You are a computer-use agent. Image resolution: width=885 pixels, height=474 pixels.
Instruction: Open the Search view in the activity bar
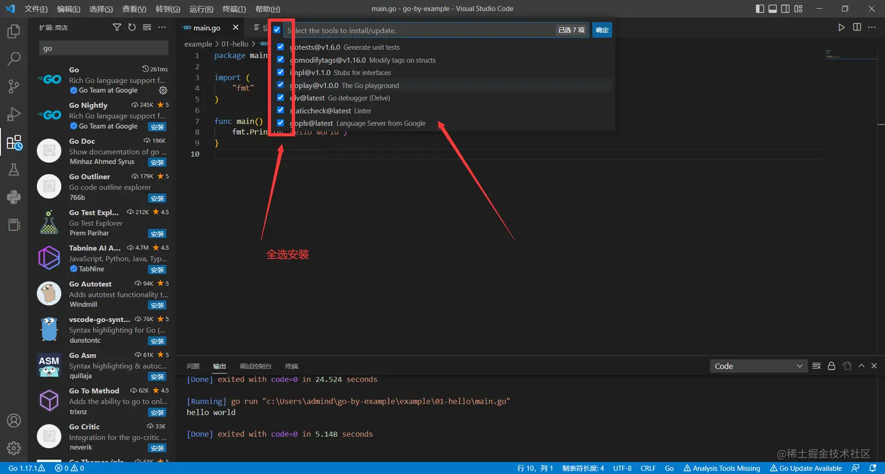[13, 59]
